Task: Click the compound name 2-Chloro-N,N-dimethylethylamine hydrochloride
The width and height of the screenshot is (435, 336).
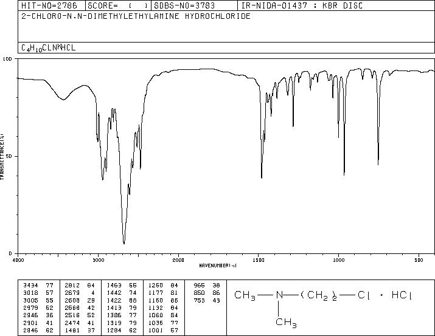Action: 136,16
